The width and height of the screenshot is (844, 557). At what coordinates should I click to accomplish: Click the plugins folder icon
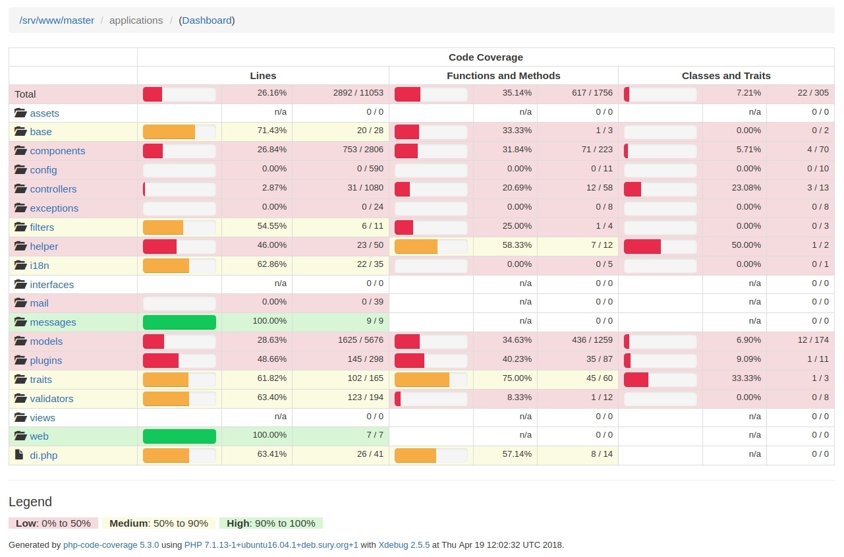click(x=20, y=361)
